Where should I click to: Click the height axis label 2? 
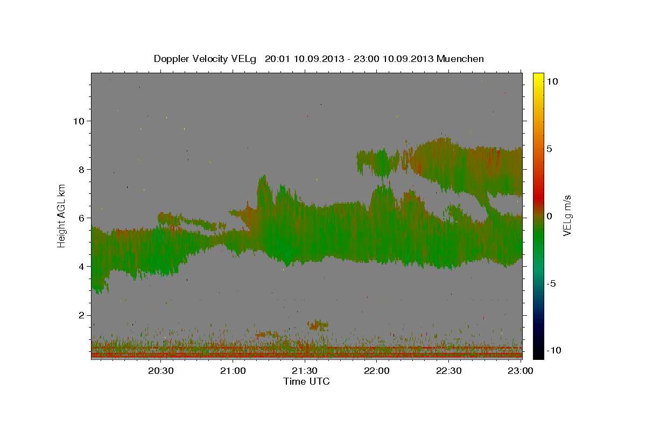[81, 315]
